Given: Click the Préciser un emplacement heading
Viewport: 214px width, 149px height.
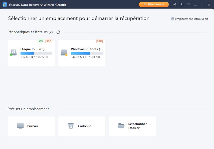Looking at the screenshot, I should tap(28, 109).
